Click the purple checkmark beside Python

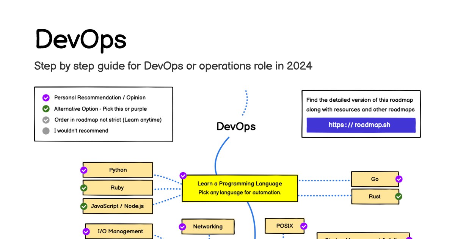click(x=84, y=170)
